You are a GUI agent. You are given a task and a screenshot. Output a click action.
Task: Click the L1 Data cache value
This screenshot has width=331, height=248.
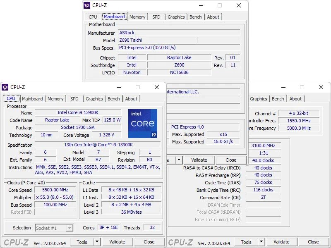pyautogui.click(x=131, y=190)
